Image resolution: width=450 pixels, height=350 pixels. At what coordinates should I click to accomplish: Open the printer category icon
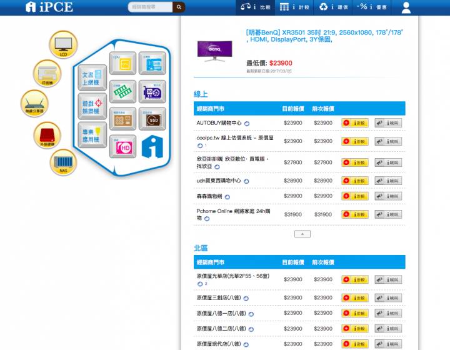click(47, 74)
